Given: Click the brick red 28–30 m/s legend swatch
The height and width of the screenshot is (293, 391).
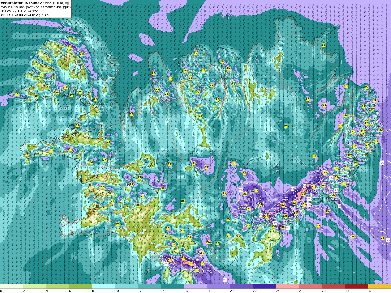Looking at the screenshot, I should pos(334,287).
